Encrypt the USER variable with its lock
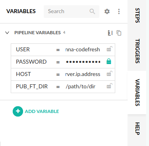 click(x=109, y=49)
